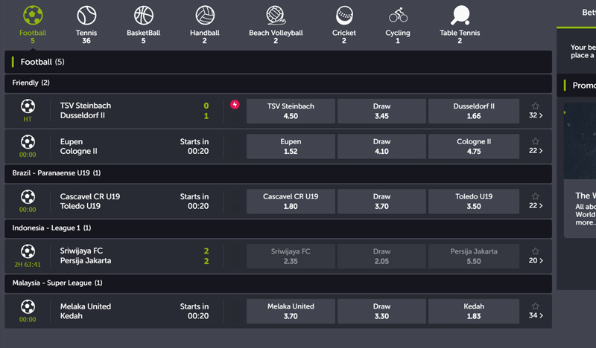
Task: Select the Cricket sport icon
Action: coord(344,16)
